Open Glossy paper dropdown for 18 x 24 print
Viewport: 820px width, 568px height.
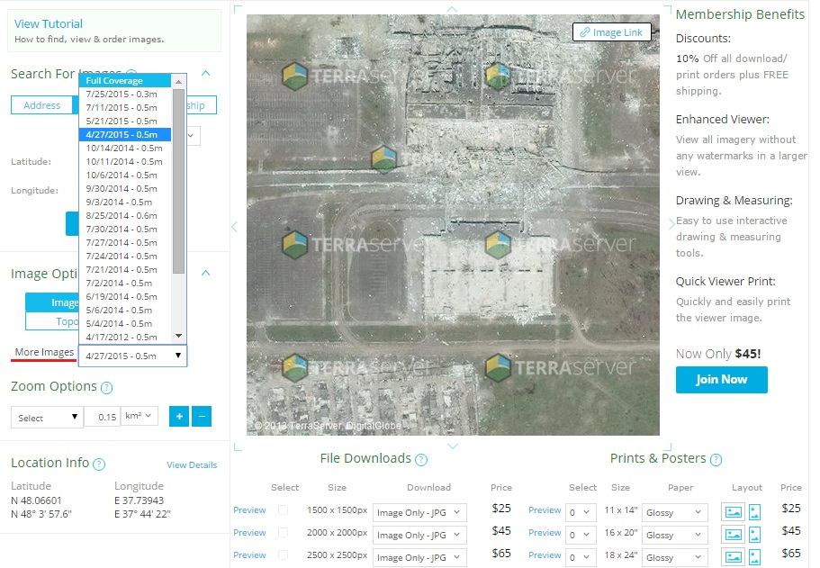[674, 557]
